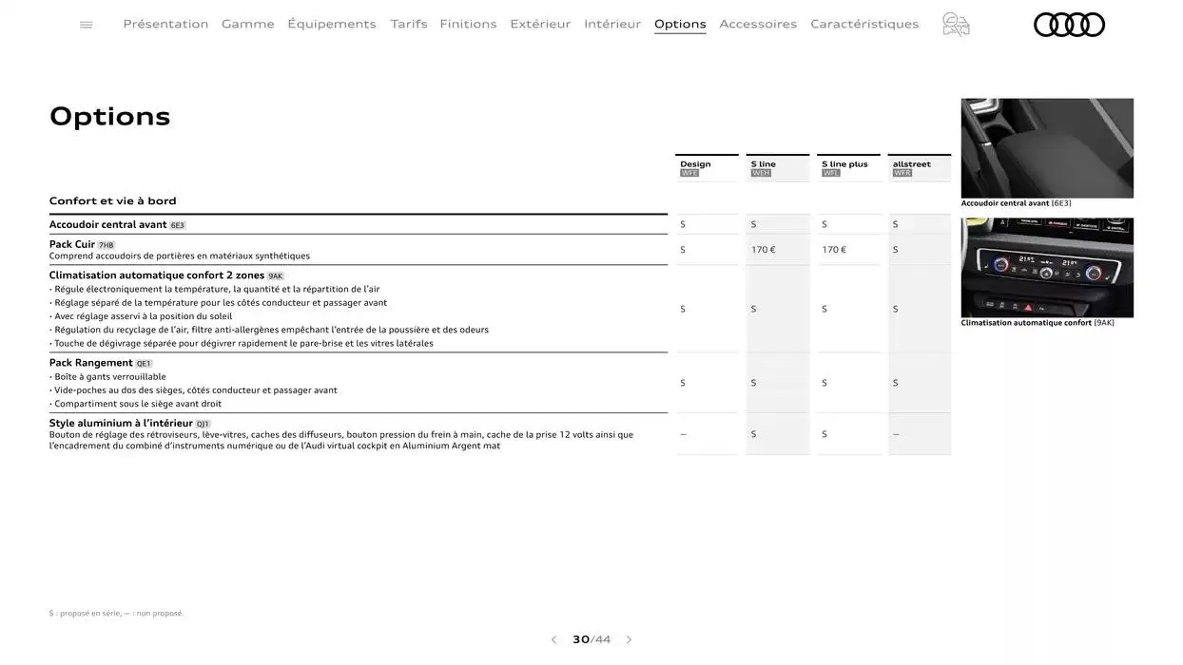Open the Présentation tab
1183x665 pixels.
coord(165,24)
